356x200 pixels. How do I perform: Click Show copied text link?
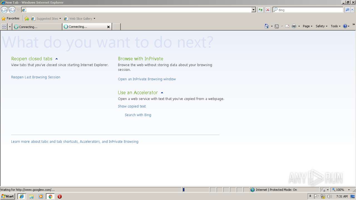click(x=132, y=106)
